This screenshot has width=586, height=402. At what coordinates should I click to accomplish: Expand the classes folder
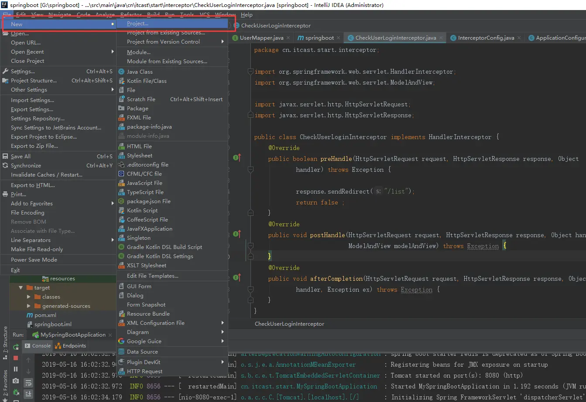point(29,297)
